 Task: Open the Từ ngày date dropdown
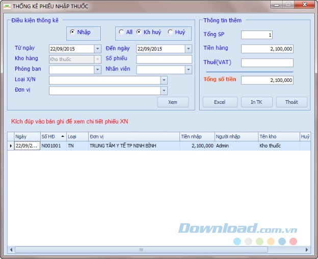click(97, 49)
